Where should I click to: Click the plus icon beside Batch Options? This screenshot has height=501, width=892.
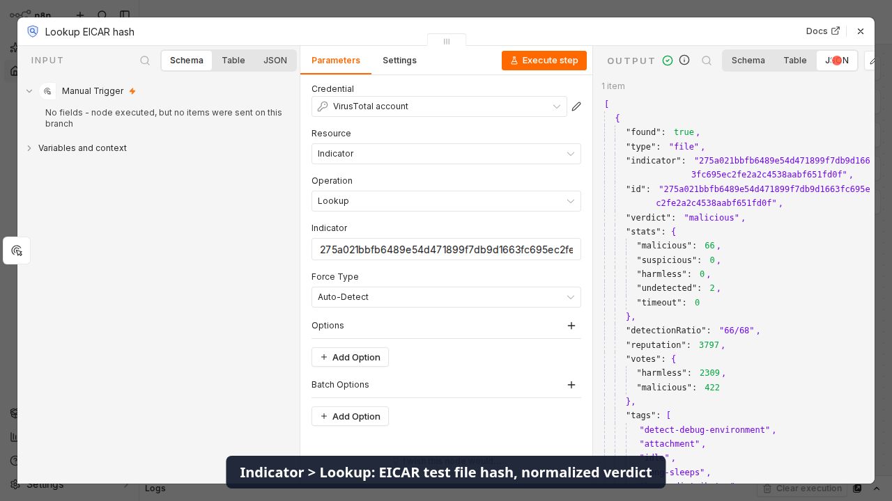[x=571, y=385]
